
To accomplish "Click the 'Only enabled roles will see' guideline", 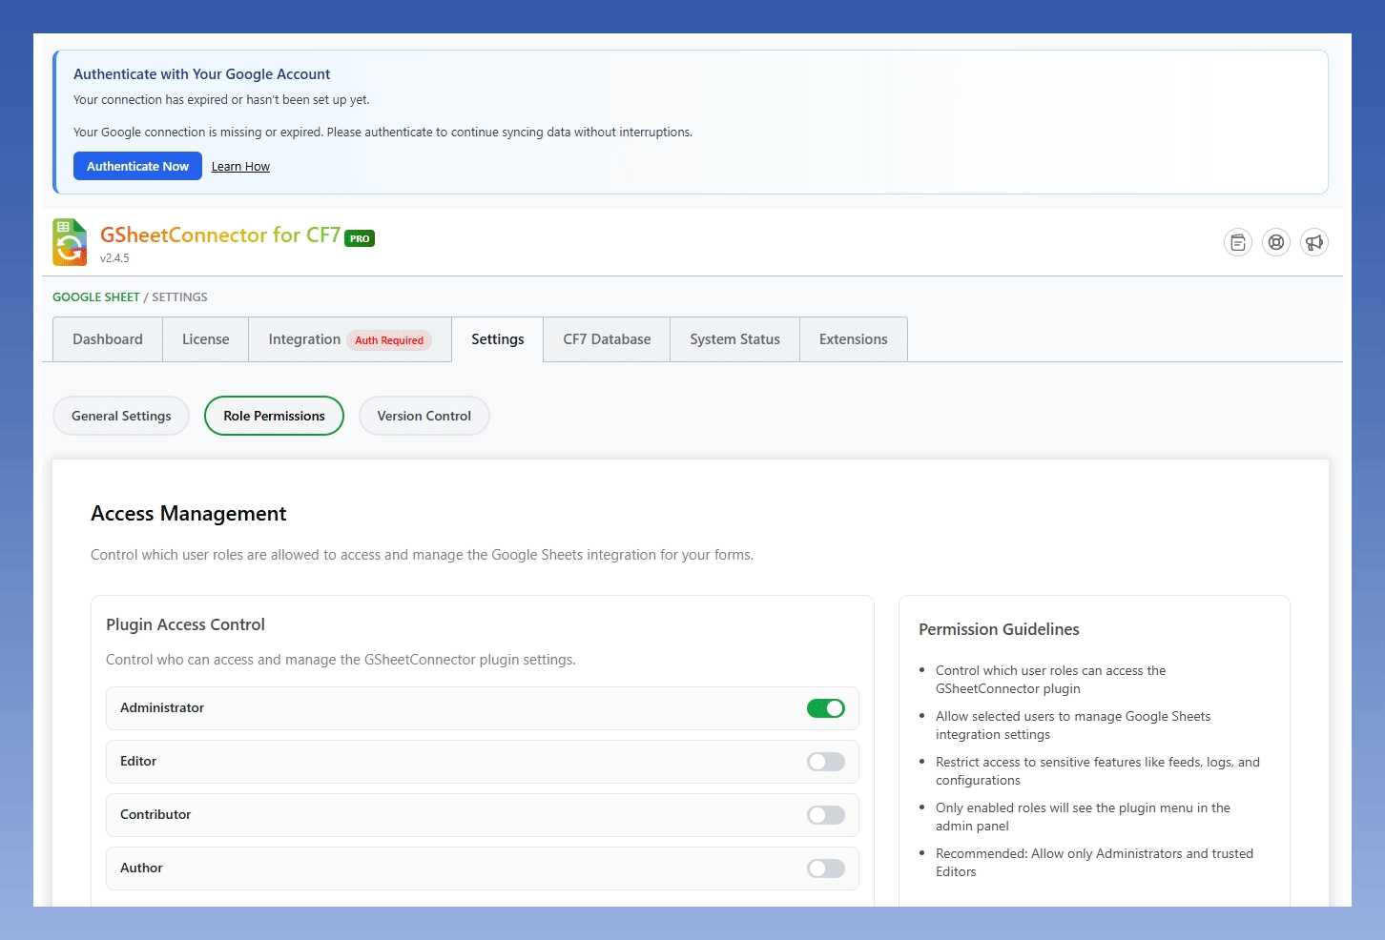I will pyautogui.click(x=1083, y=817).
